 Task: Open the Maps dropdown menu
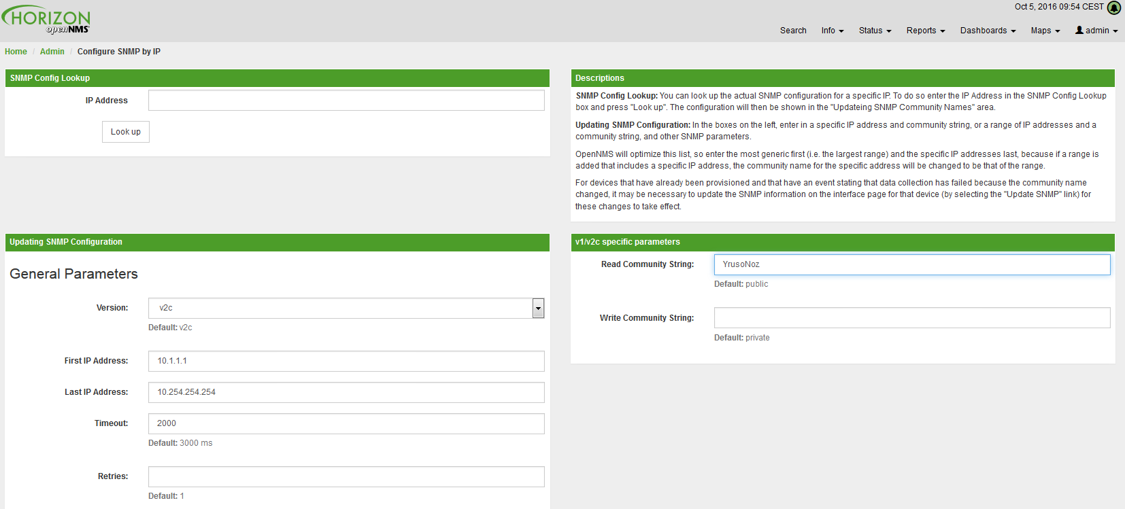pos(1045,31)
